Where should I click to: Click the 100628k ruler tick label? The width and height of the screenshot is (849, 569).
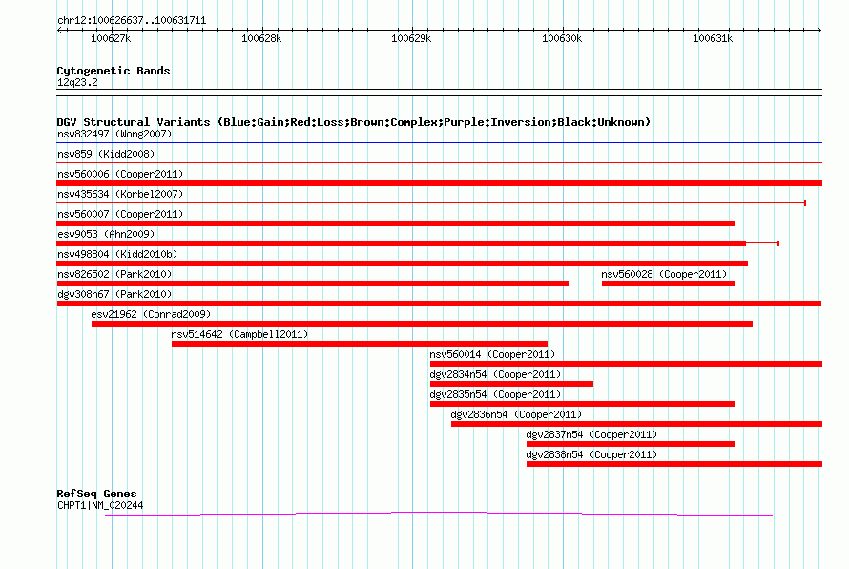pos(261,38)
